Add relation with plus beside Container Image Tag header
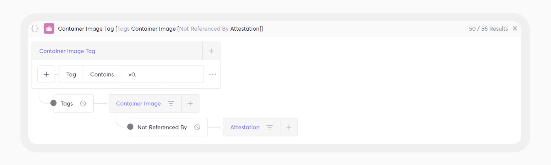Image resolution: width=551 pixels, height=165 pixels. [x=211, y=51]
